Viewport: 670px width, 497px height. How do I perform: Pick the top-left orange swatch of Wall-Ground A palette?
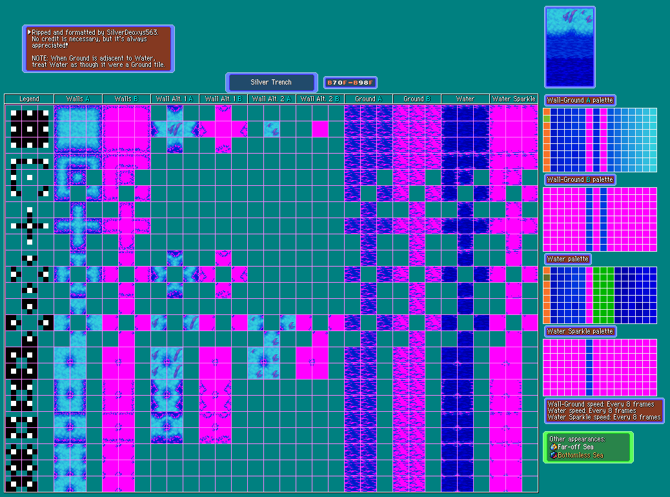(x=547, y=112)
